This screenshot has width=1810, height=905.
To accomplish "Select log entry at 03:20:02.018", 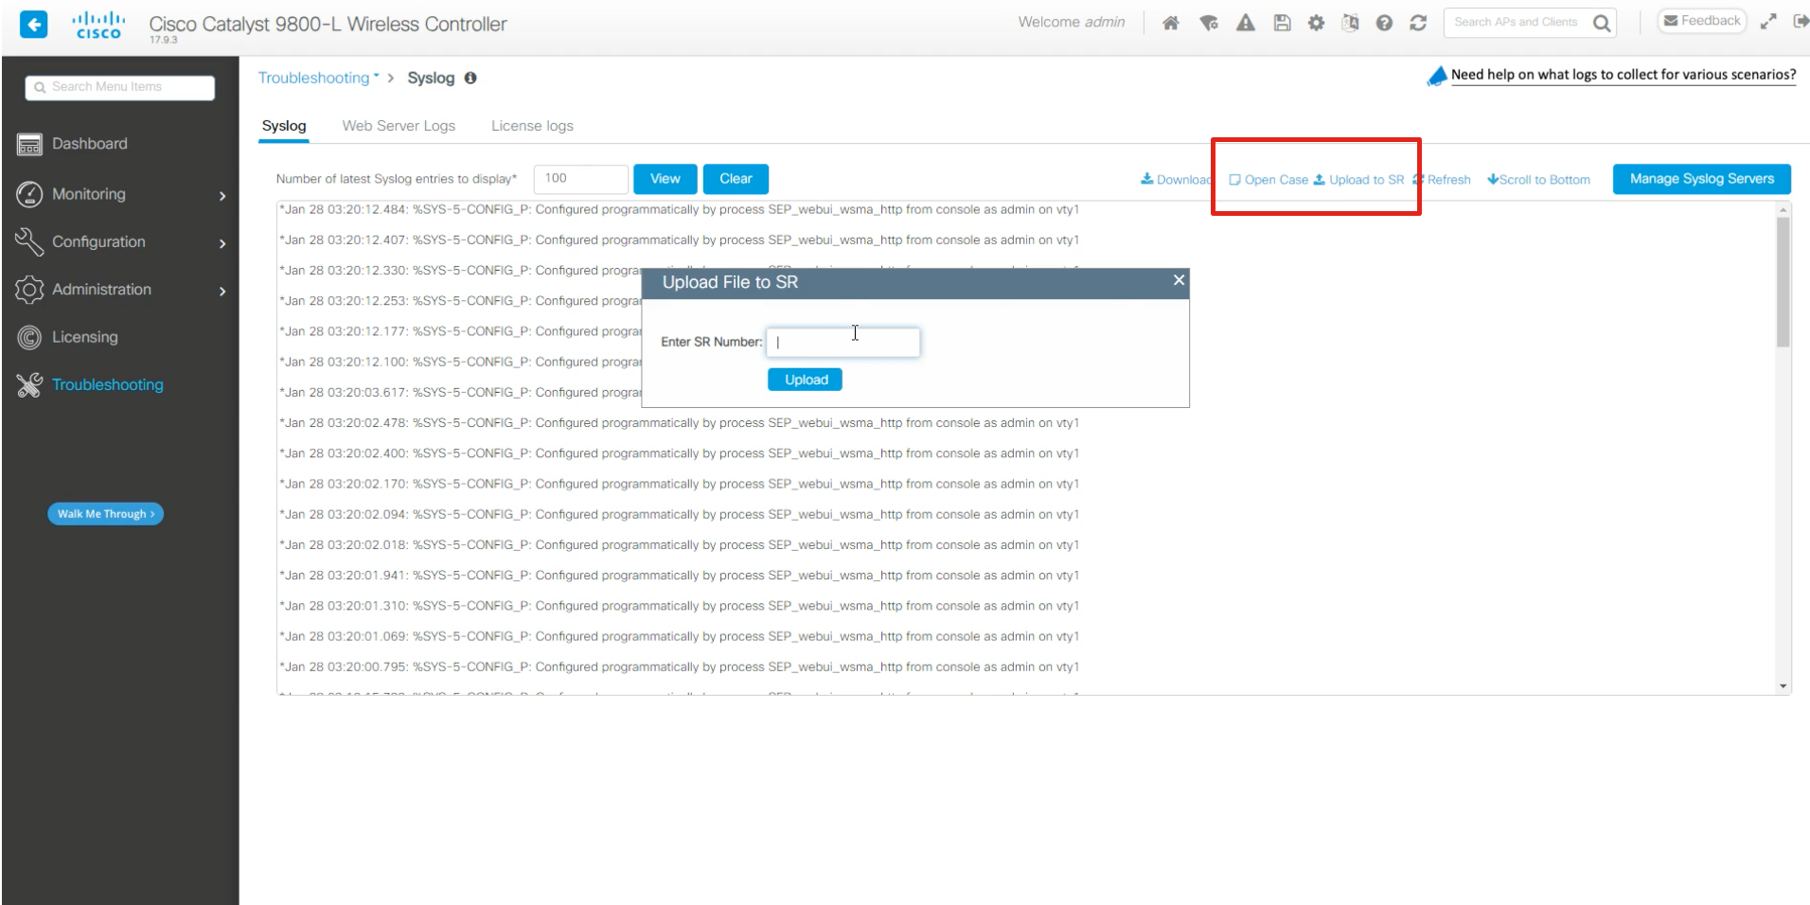I will [x=679, y=545].
